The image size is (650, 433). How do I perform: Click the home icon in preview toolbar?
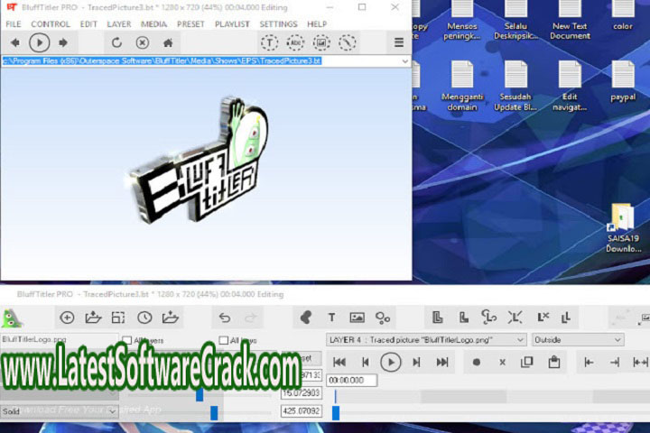[x=168, y=42]
